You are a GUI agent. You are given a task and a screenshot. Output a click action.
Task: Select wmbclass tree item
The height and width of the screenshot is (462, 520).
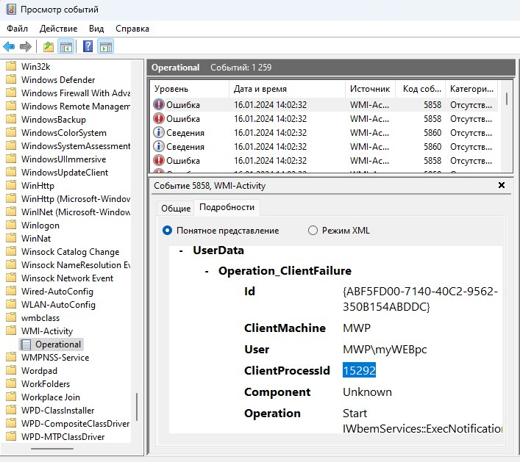pos(40,318)
